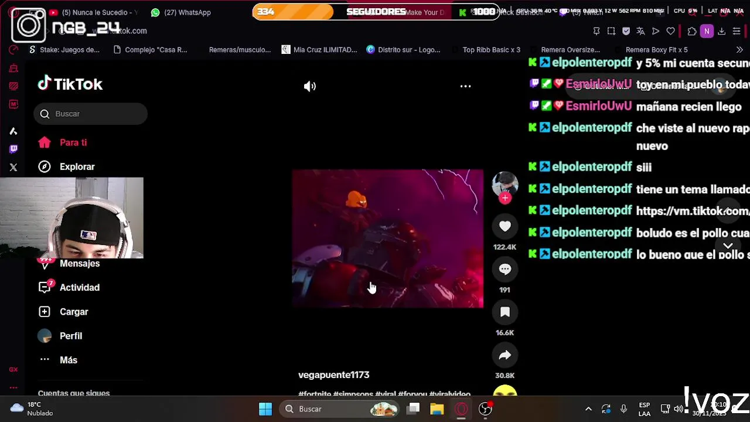The height and width of the screenshot is (422, 750).
Task: Open OBS Studio from the taskbar
Action: click(x=485, y=409)
